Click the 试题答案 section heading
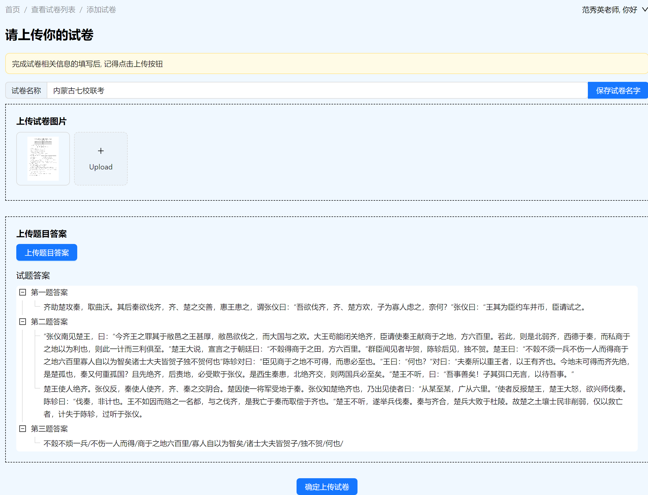 [33, 275]
